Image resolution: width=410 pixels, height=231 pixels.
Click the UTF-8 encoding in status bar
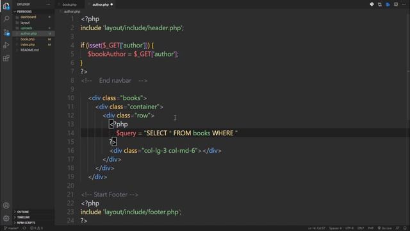coord(350,228)
